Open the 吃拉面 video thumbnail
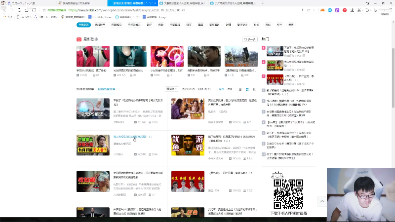395x222 pixels. coord(93,182)
